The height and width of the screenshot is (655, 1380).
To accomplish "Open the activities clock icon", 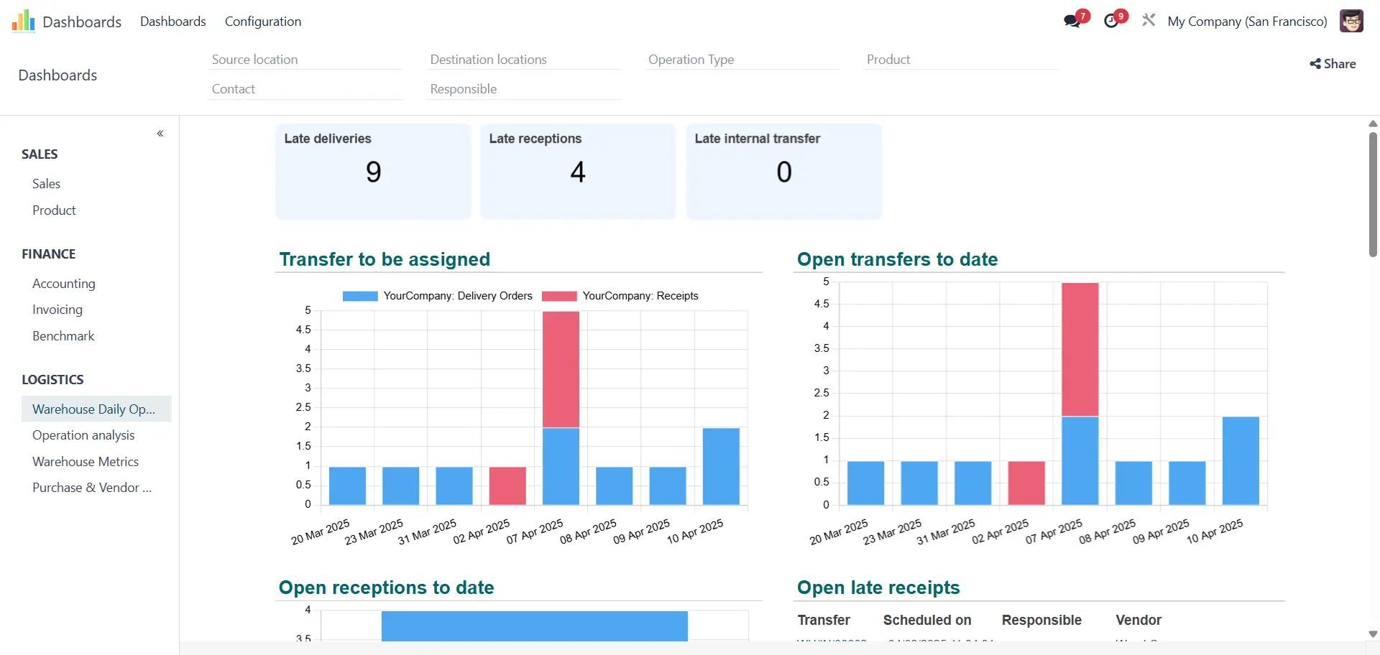I will 1111,21.
